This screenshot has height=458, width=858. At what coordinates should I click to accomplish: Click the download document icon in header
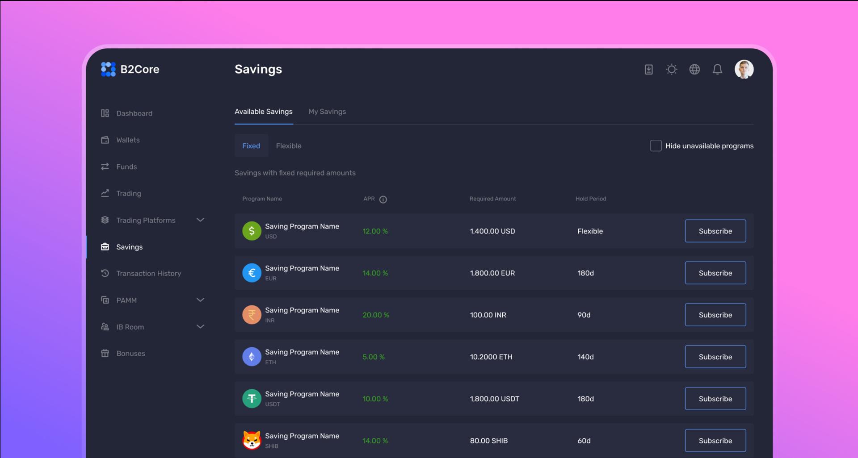648,70
